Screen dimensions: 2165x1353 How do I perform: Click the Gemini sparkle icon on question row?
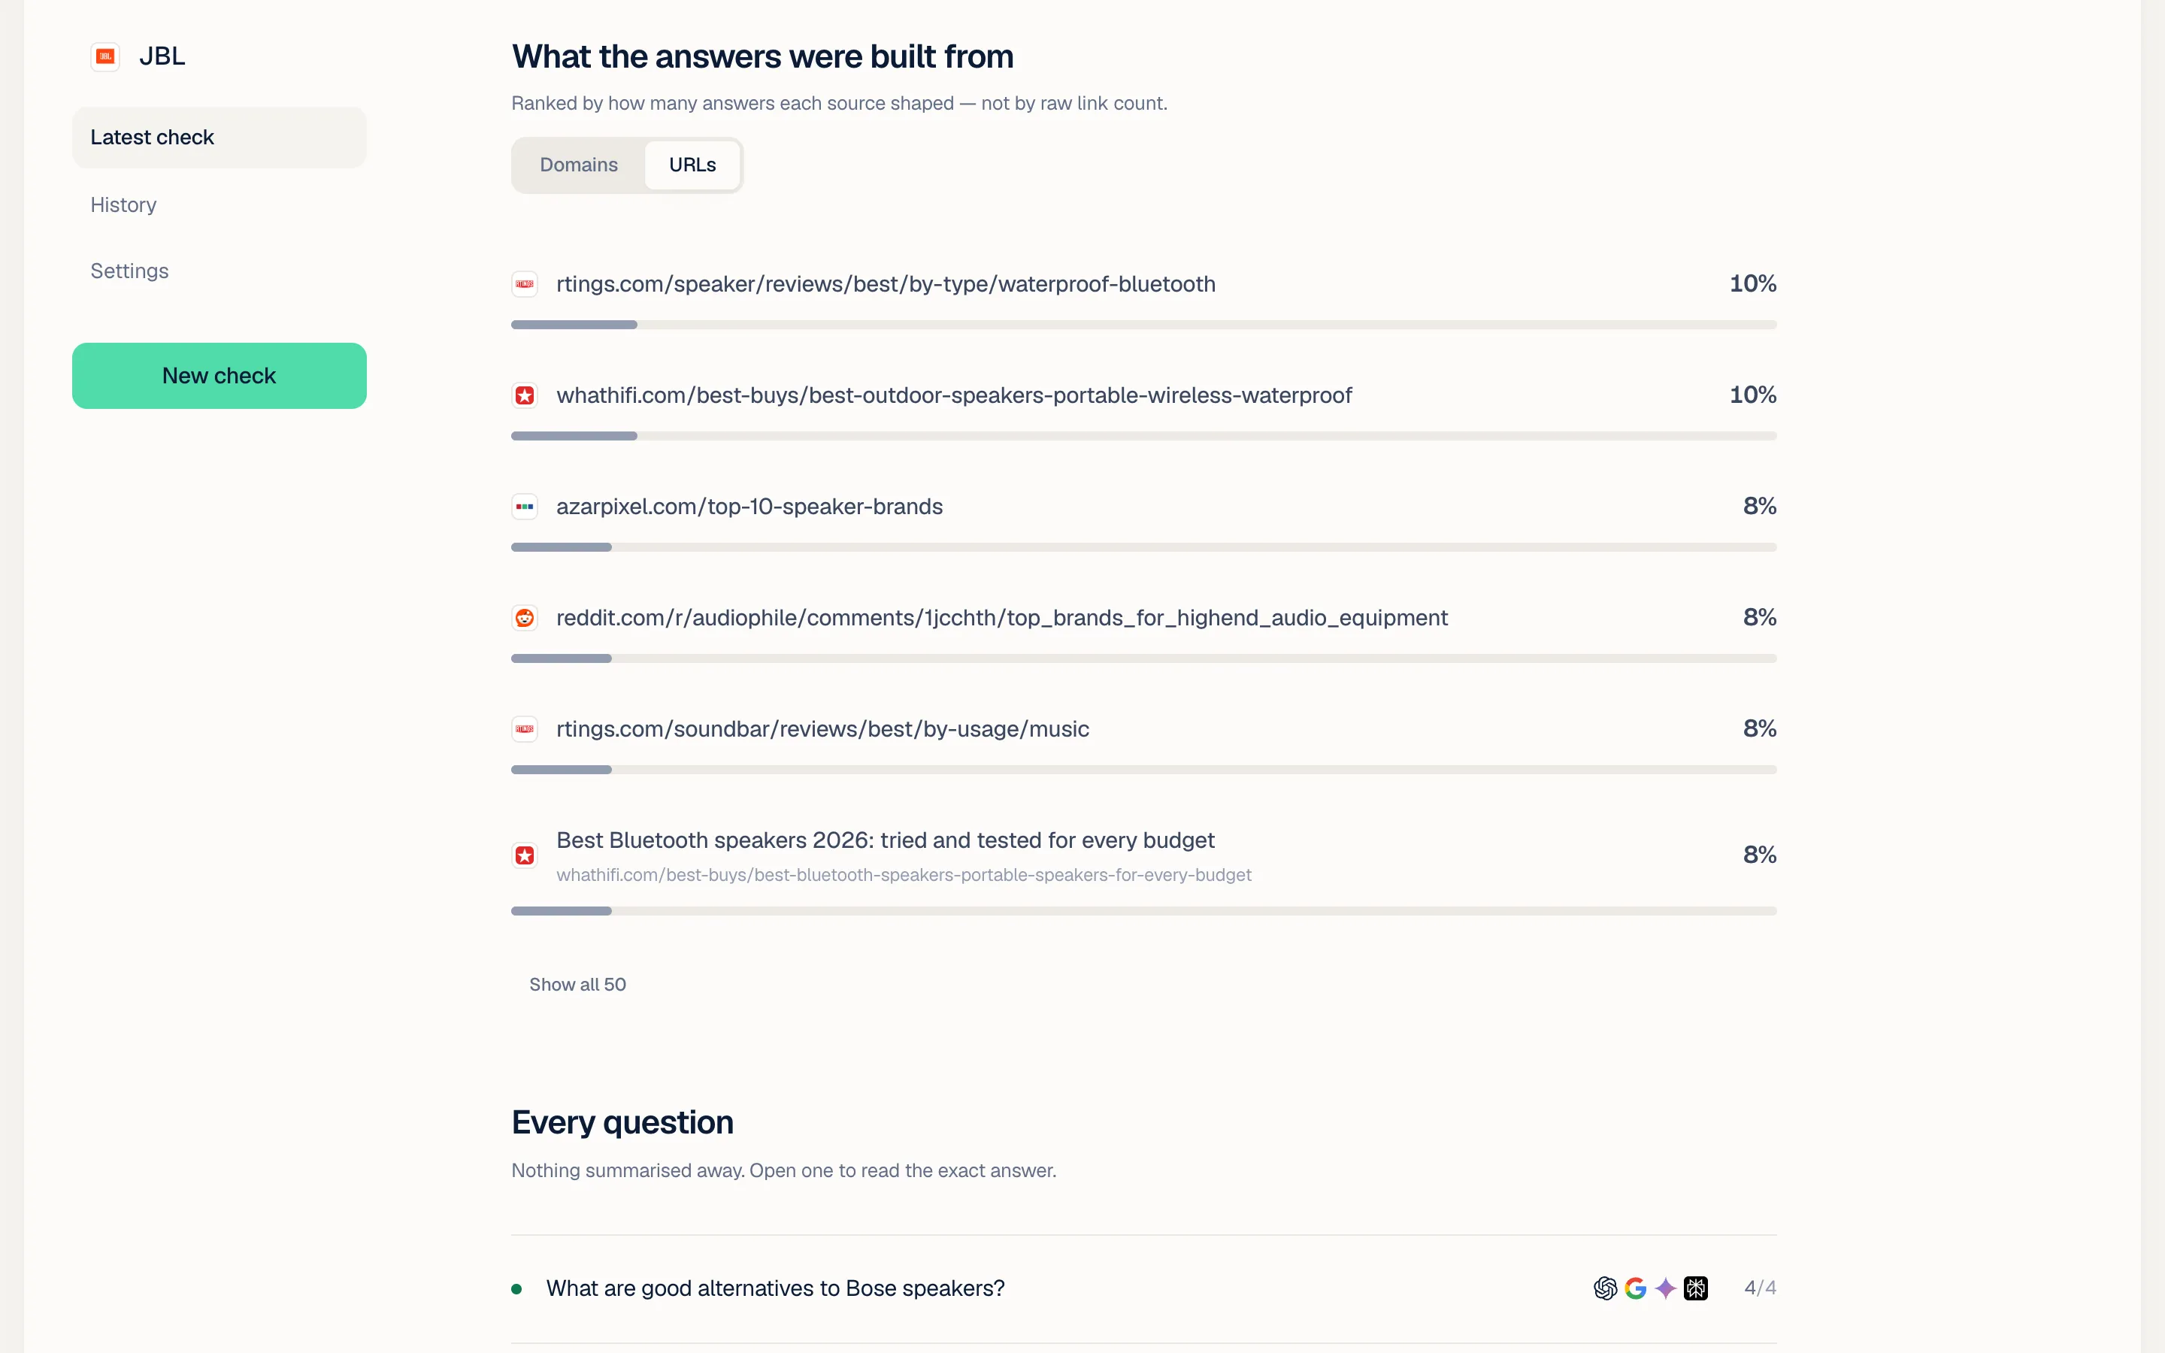pos(1665,1288)
